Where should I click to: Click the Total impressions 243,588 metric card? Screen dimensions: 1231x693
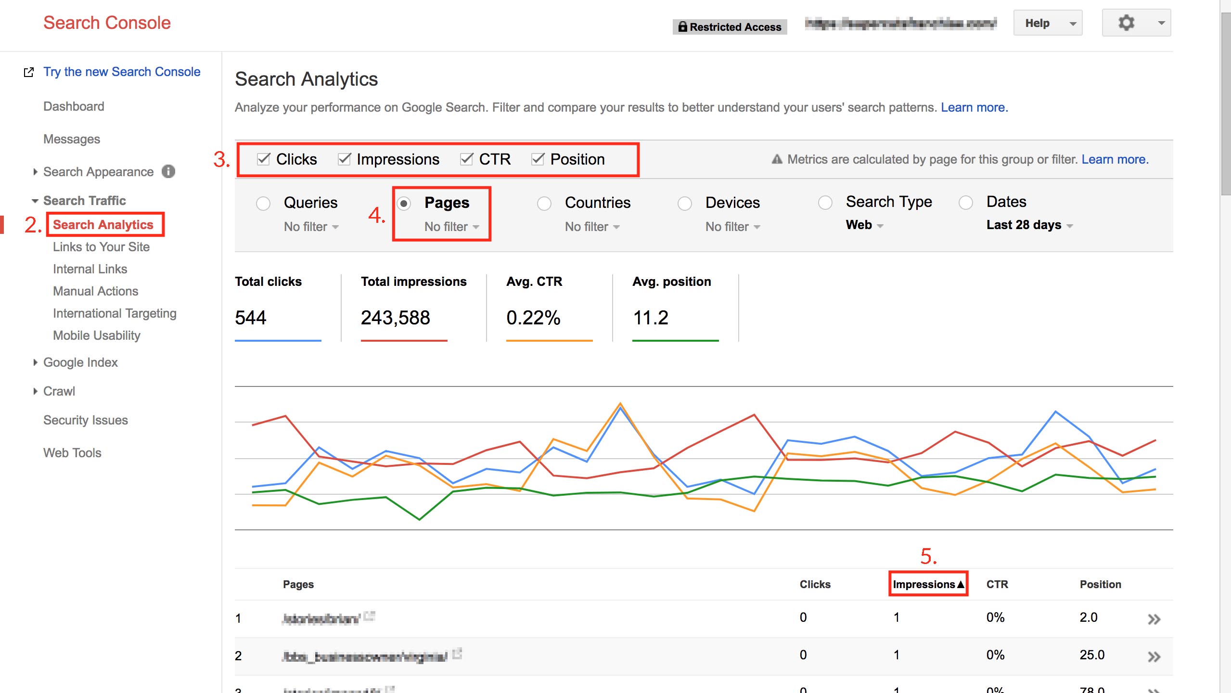413,308
